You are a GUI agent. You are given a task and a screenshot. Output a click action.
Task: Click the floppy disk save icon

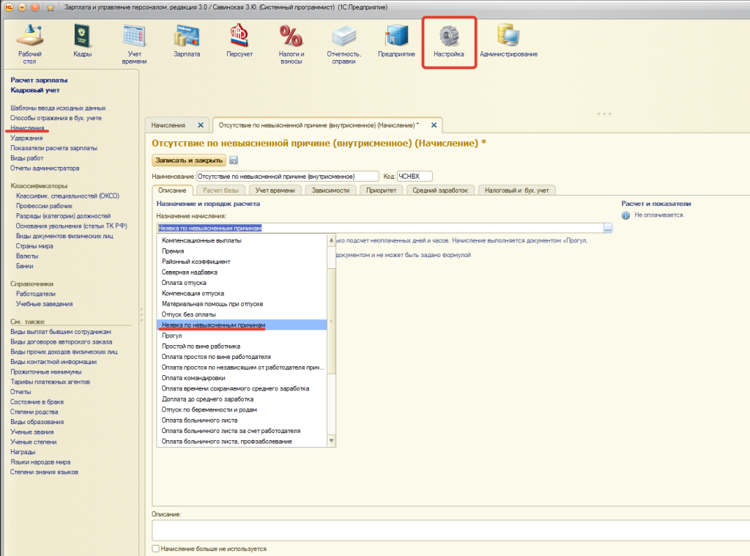tap(234, 160)
